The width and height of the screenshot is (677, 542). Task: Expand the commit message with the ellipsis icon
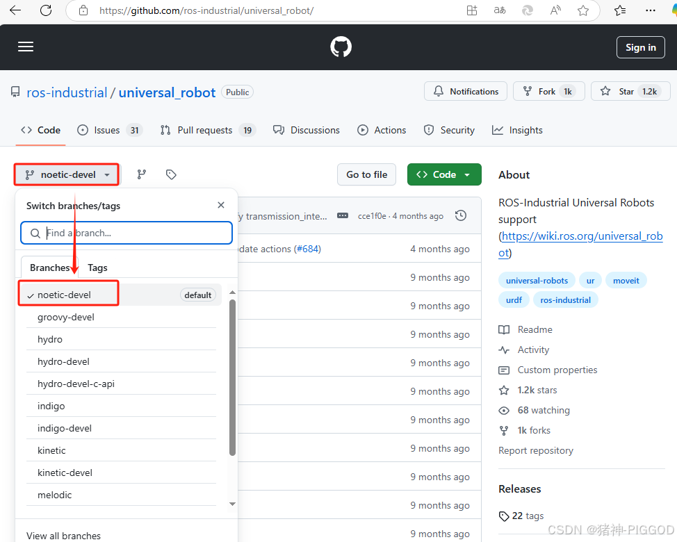pyautogui.click(x=343, y=215)
